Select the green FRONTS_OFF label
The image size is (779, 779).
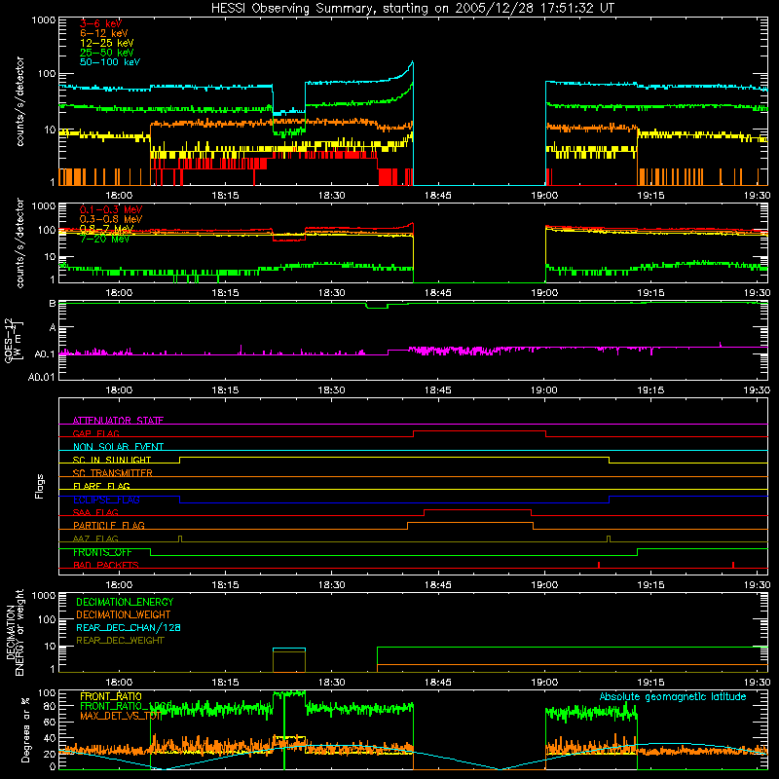[x=102, y=552]
